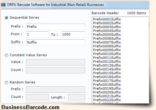Viewport: 156px width, 110px height.
Task: Select the Sequential Series radio button
Action: coord(6,18)
